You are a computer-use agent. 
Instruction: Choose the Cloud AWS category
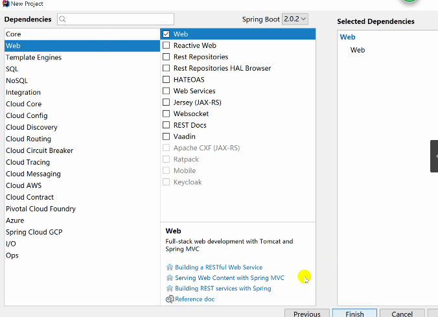point(82,185)
